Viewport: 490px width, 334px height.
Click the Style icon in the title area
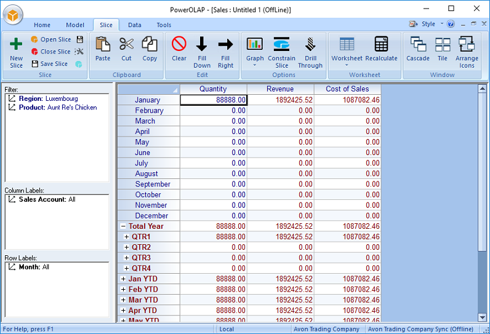(x=414, y=24)
